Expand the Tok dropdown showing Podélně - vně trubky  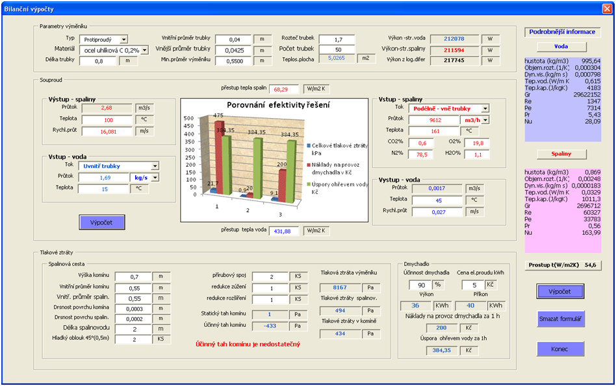(x=485, y=108)
